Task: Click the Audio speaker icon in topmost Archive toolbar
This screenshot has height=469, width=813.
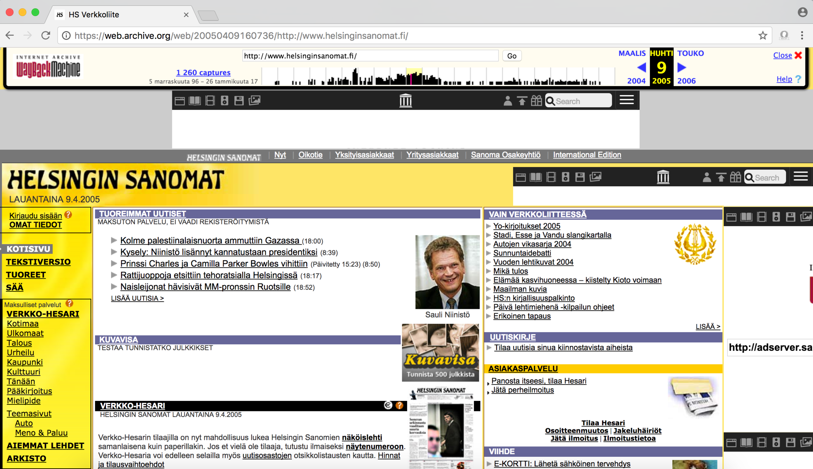Action: (225, 101)
